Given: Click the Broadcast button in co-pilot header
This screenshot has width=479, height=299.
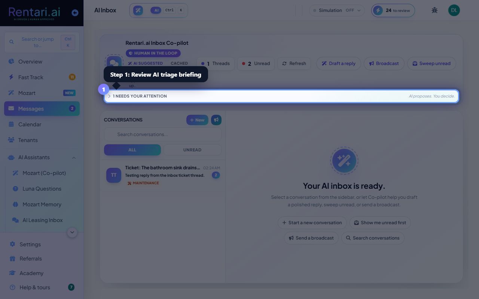Looking at the screenshot, I should pos(384,64).
